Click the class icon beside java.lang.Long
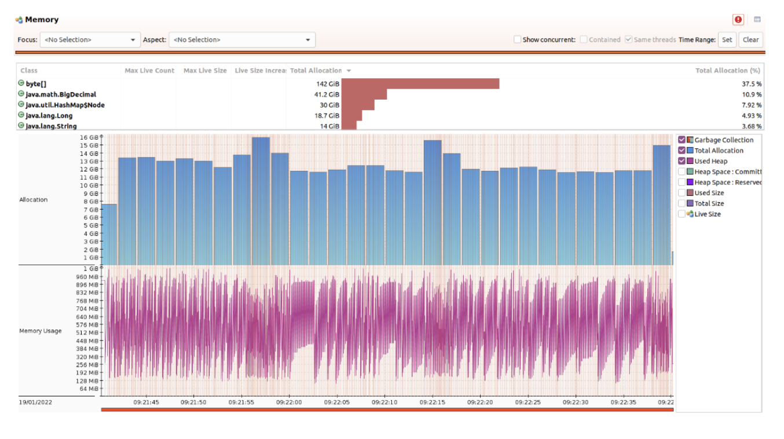The height and width of the screenshot is (439, 784). tap(21, 115)
